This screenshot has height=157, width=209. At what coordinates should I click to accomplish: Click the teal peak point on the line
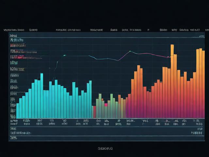pos(130,51)
